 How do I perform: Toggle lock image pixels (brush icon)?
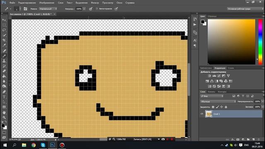pos(217,107)
